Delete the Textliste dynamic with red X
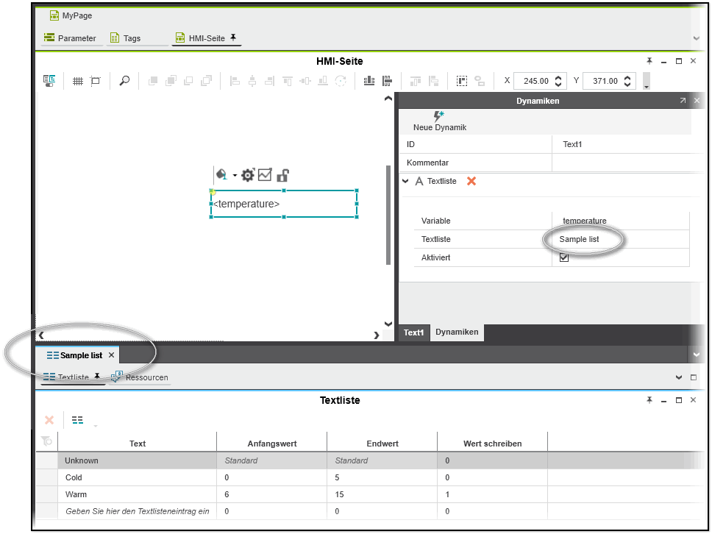Viewport: 712px width, 534px height. click(471, 181)
